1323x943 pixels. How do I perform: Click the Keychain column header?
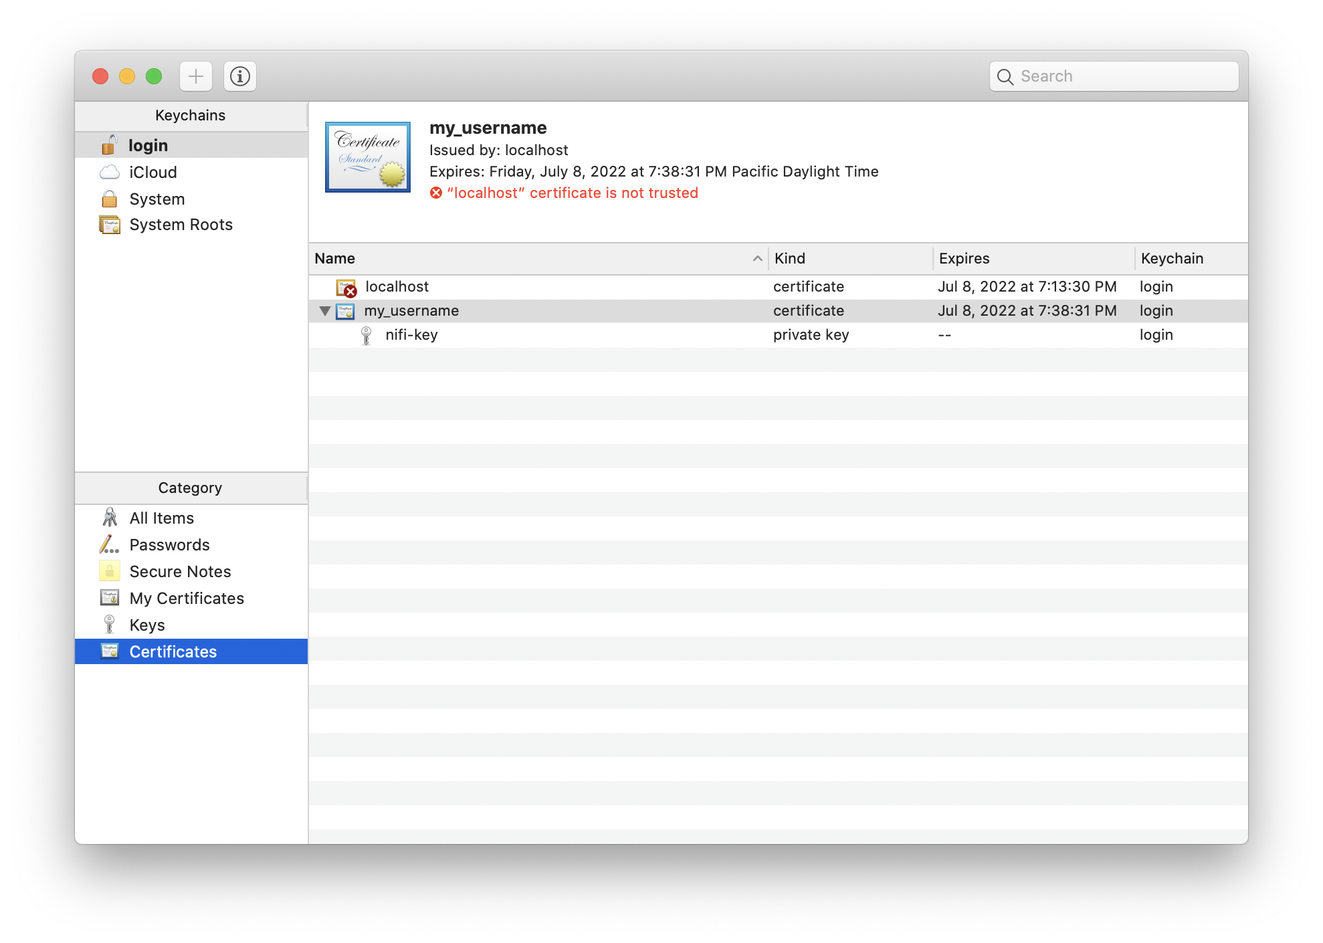click(1172, 259)
